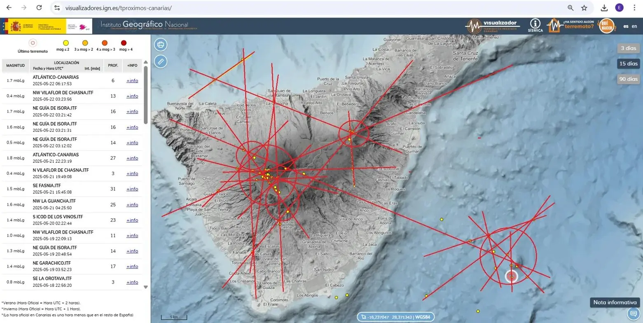The width and height of the screenshot is (643, 323).
Task: Open +info for SE La Orotava quake
Action: click(132, 282)
